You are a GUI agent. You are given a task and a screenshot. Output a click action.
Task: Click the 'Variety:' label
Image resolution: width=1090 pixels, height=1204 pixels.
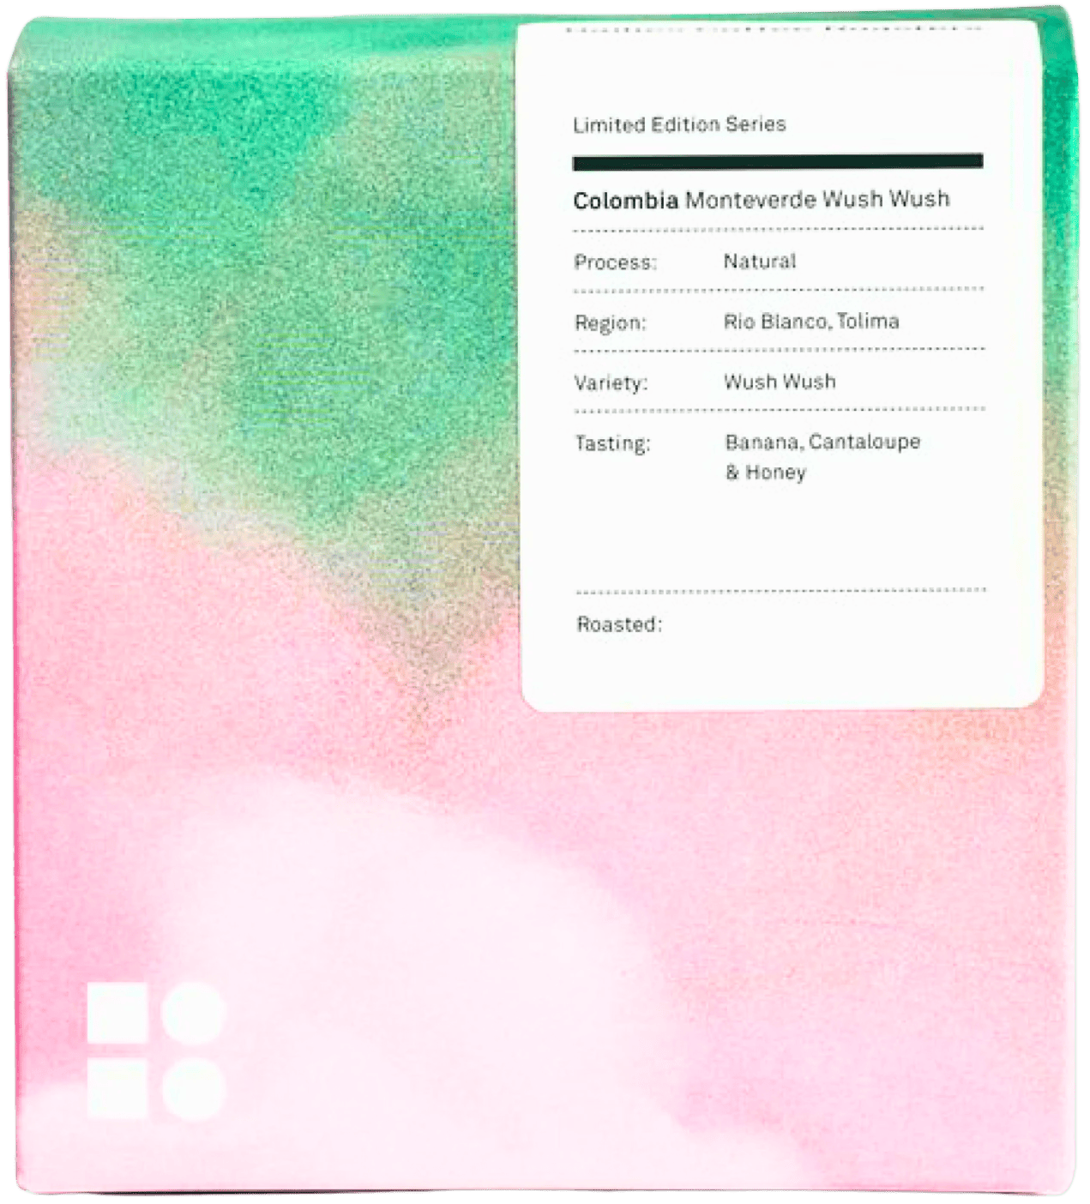tap(611, 383)
